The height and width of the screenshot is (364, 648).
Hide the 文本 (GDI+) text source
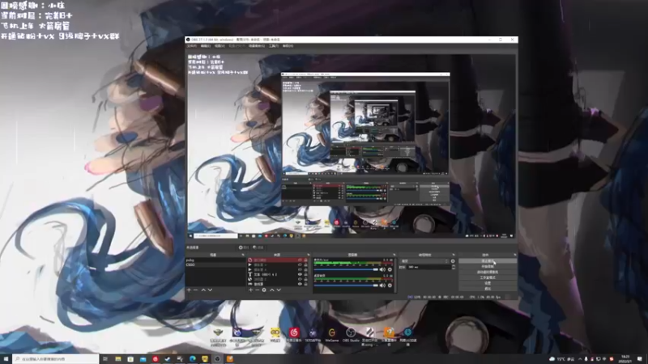pos(300,274)
